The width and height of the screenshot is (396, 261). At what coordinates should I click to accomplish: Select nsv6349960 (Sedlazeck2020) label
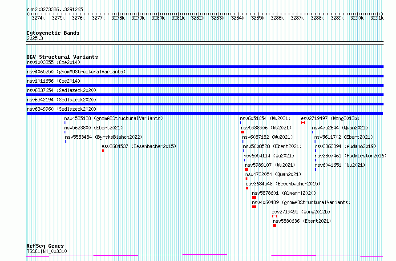pyautogui.click(x=61, y=109)
